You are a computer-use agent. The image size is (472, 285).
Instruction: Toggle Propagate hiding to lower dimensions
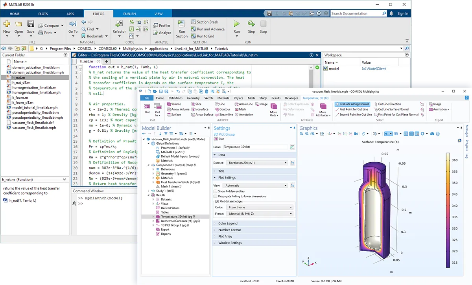pos(215,196)
